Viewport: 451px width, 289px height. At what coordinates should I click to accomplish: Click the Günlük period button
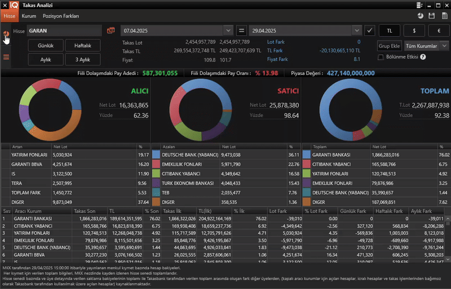(46, 46)
